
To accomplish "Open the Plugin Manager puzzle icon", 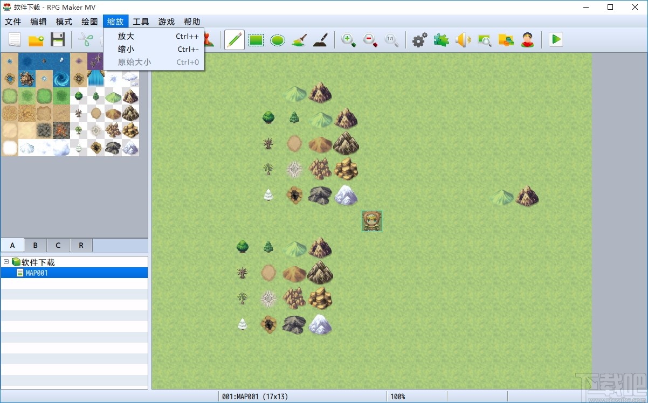I will 441,40.
